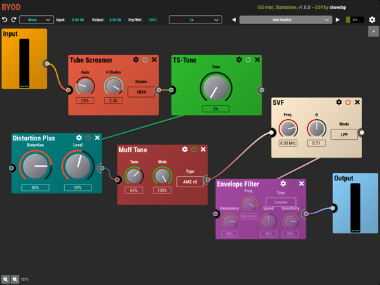
Task: Click the Distortion 80% value field
Action: (35, 187)
